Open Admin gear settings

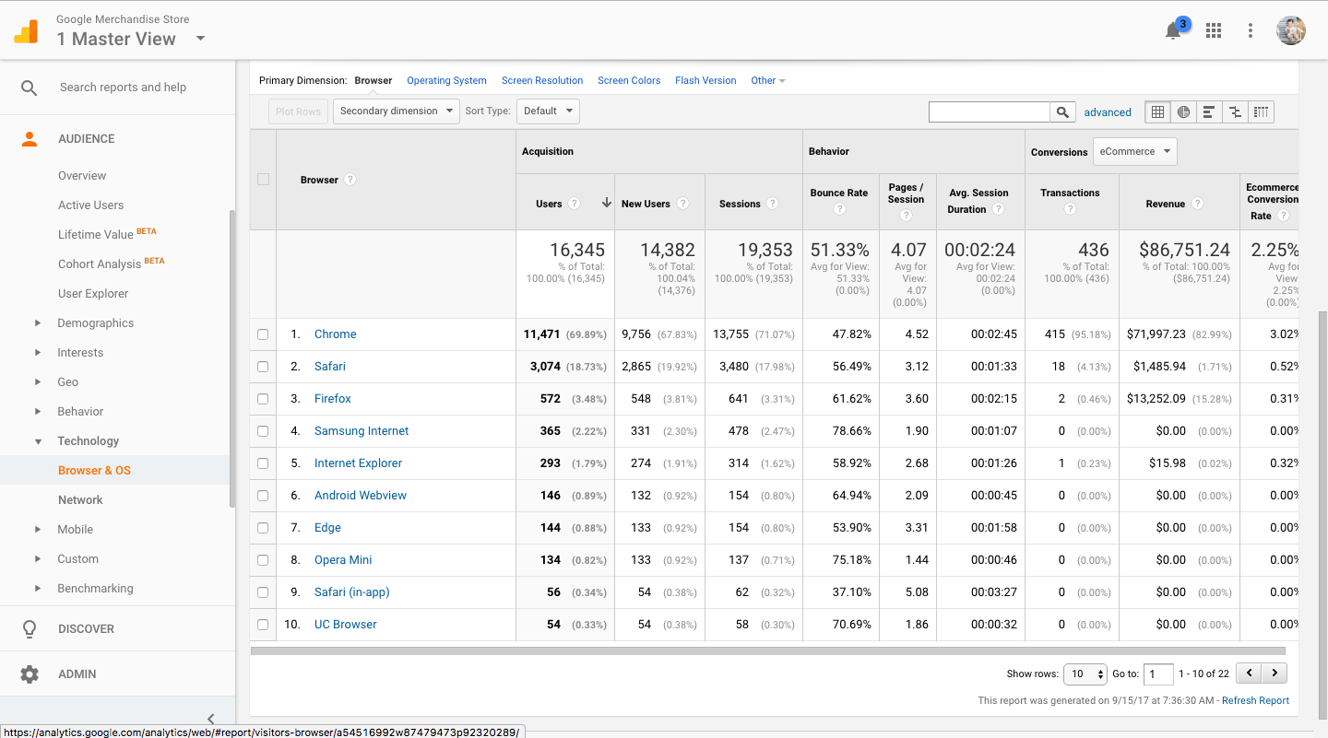[30, 674]
